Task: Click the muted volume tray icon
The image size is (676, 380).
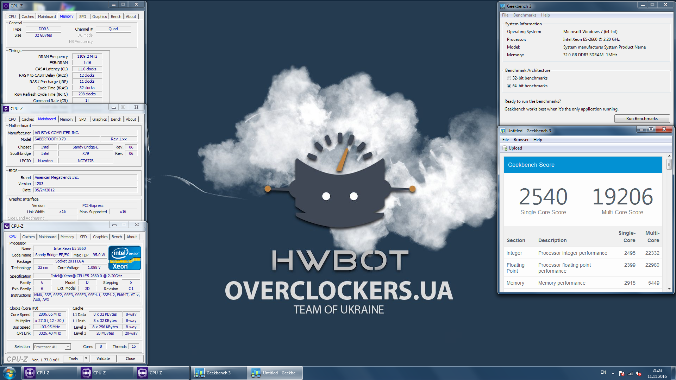Action: (639, 373)
